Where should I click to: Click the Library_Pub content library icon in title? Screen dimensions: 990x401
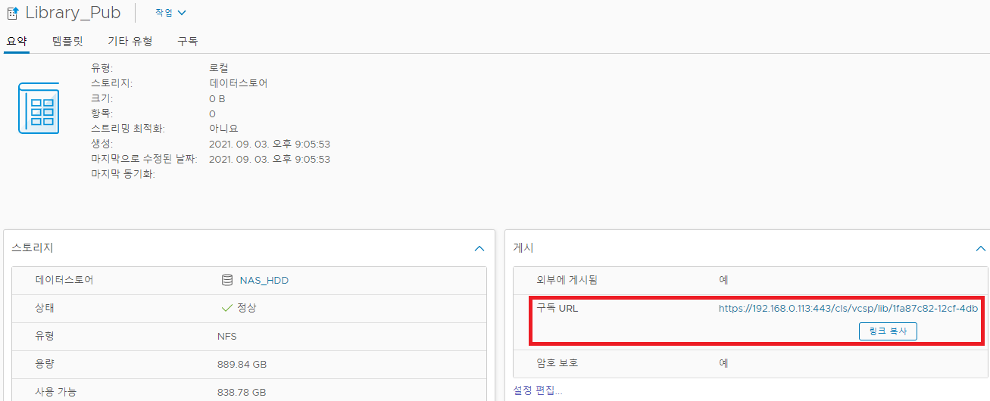pos(12,13)
